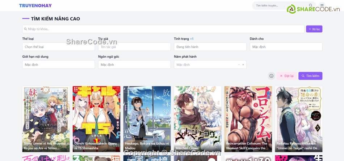The image size is (344, 161).
Task: Open the Thể loại genre dropdown
Action: click(x=58, y=47)
